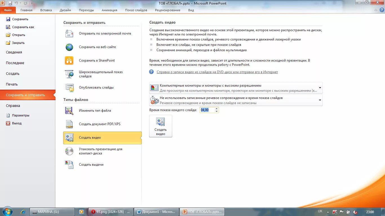Open the media player taskbar icon
The image size is (385, 216).
81,212
